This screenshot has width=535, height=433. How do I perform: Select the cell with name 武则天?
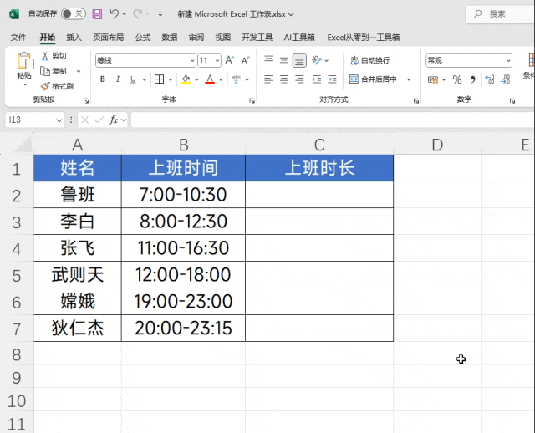(78, 275)
